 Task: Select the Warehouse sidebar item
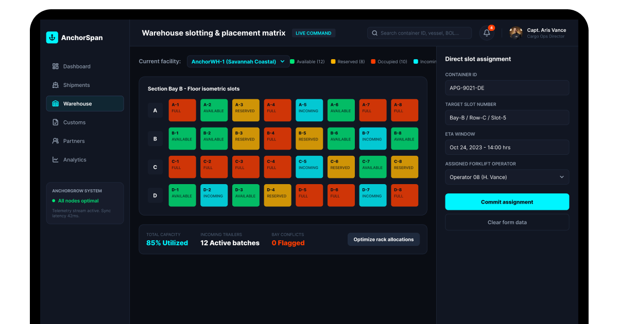(85, 103)
